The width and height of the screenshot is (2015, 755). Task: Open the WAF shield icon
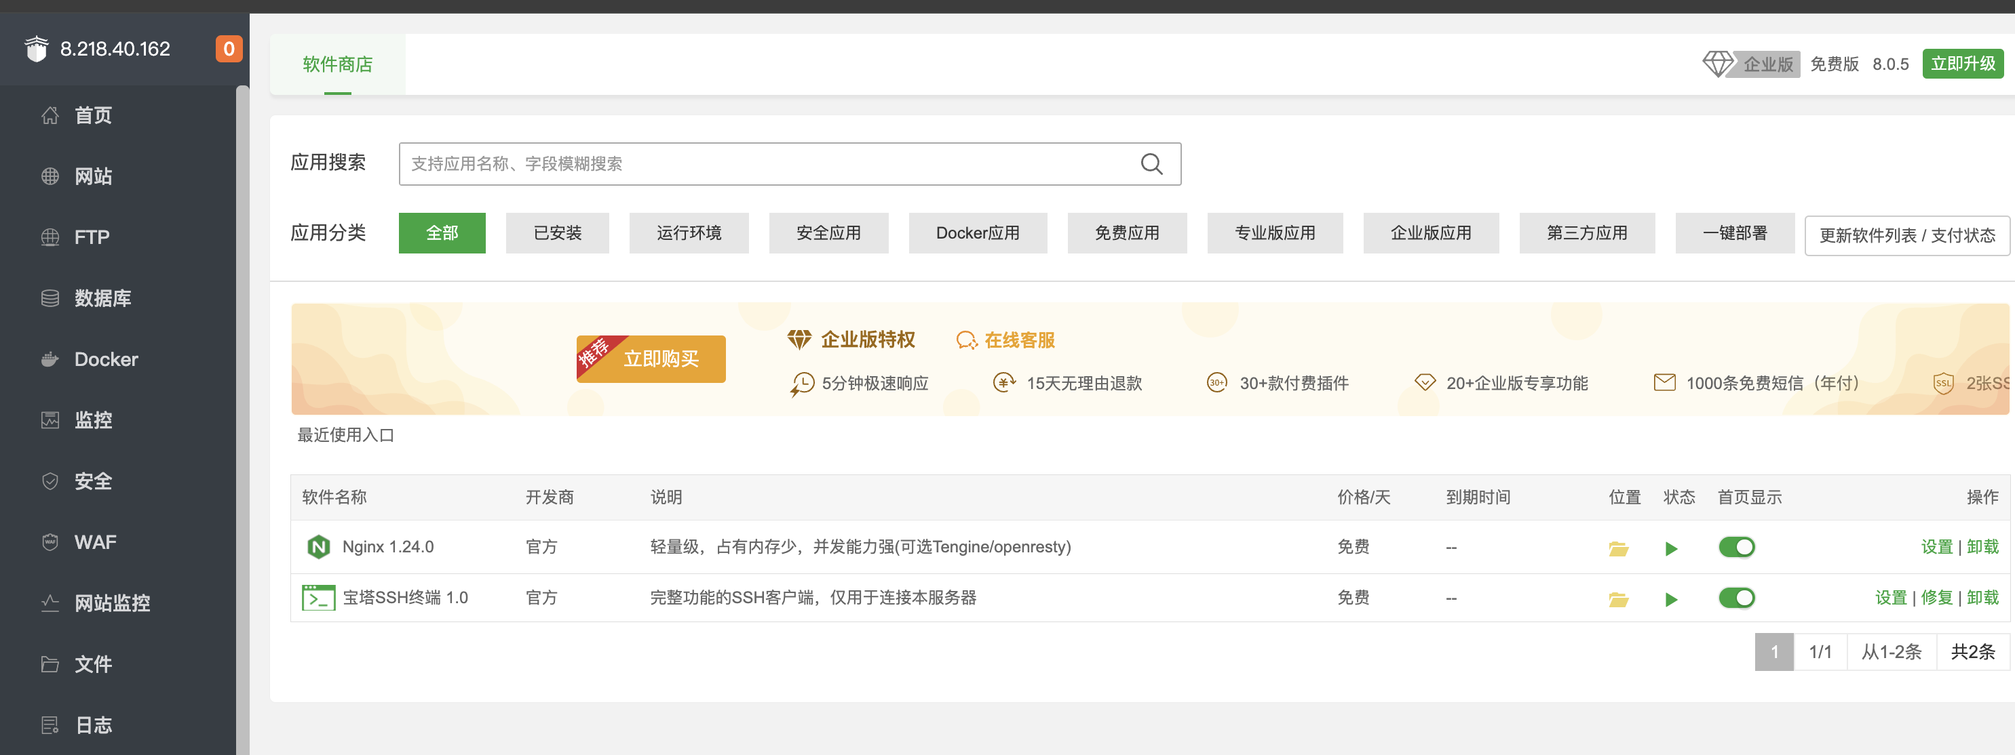(x=50, y=542)
